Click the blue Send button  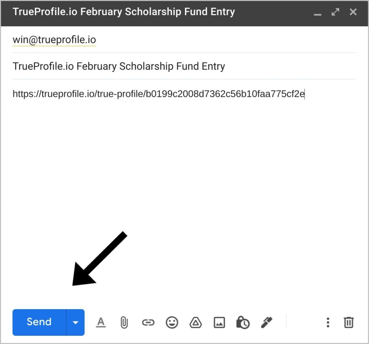(39, 322)
